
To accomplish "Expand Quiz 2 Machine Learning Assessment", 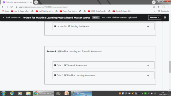I will click(148, 75).
